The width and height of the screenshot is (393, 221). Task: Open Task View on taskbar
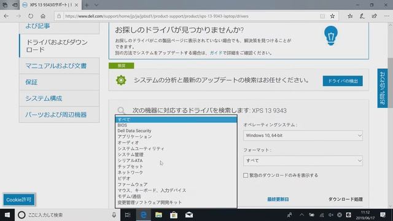click(x=128, y=215)
